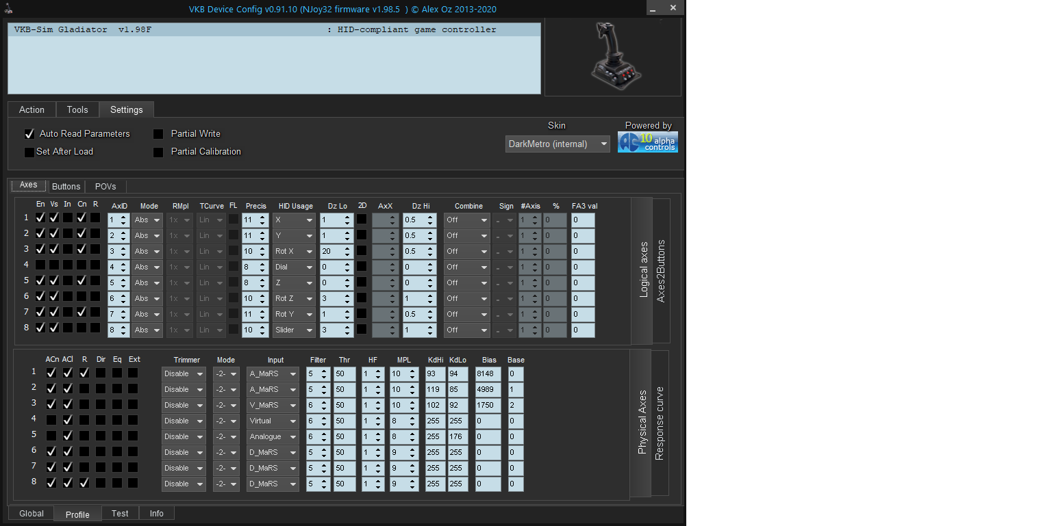Image resolution: width=1052 pixels, height=526 pixels.
Task: Select VKB-Sim Gladiator device in list
Action: coord(274,30)
